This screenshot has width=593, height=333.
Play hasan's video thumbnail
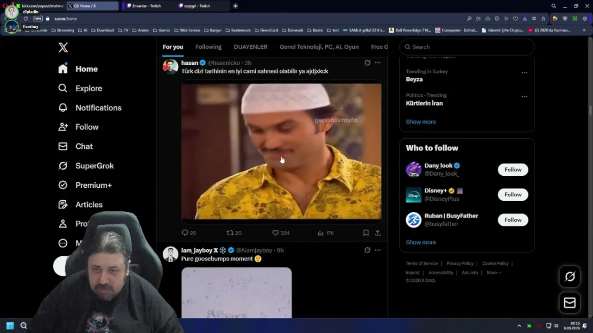(x=281, y=151)
